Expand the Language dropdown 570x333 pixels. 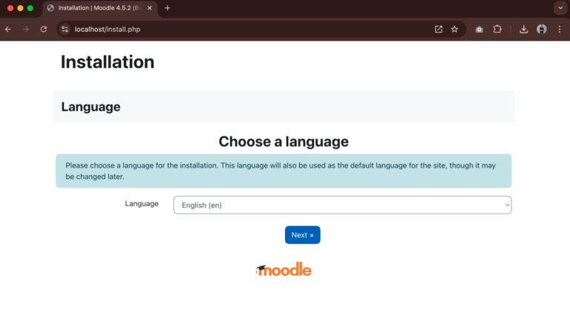pos(342,205)
